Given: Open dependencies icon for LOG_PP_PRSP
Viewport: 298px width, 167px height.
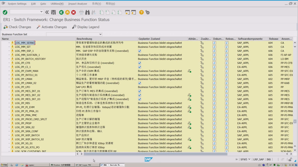Looking at the screenshot, I should 190,123.
